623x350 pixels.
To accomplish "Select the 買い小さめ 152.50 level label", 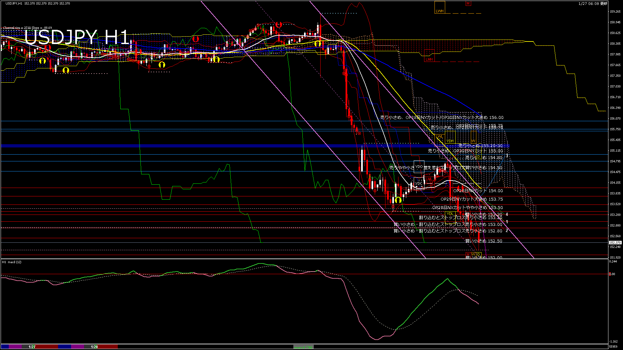I will (483, 241).
